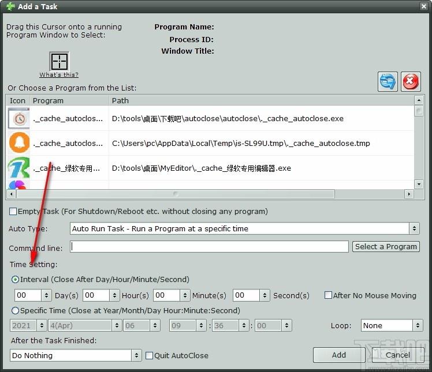The image size is (432, 372).
Task: Expand the Loop dropdown set to None
Action: pos(392,325)
